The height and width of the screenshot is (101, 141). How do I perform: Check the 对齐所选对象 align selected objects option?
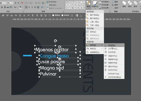114,77
